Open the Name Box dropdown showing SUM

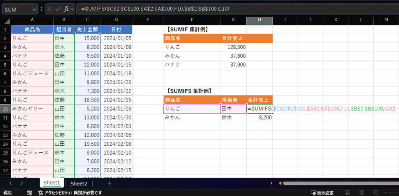[35, 9]
